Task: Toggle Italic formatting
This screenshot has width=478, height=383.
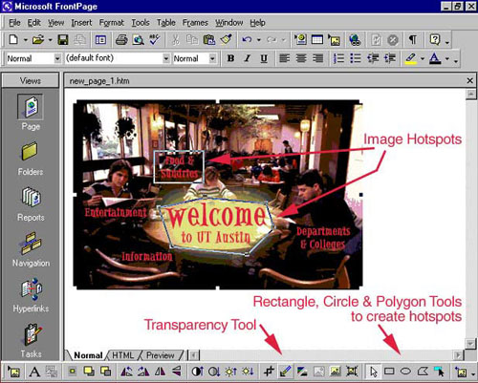Action: click(x=248, y=58)
